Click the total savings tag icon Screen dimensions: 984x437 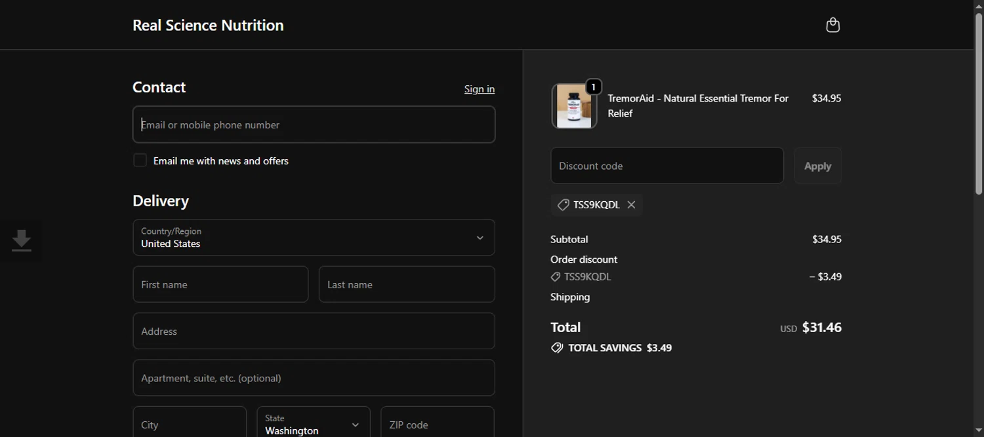[557, 348]
